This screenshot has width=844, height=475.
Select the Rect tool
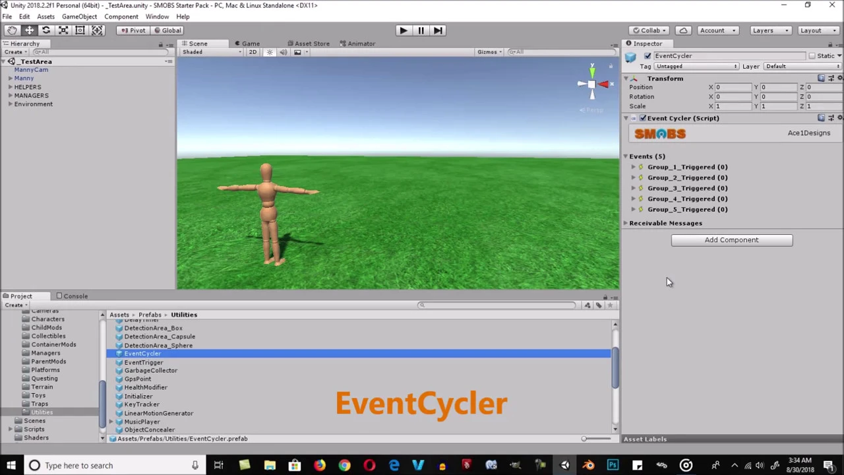click(x=80, y=30)
